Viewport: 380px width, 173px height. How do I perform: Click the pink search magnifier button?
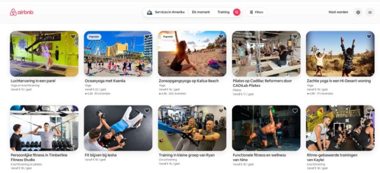[236, 12]
